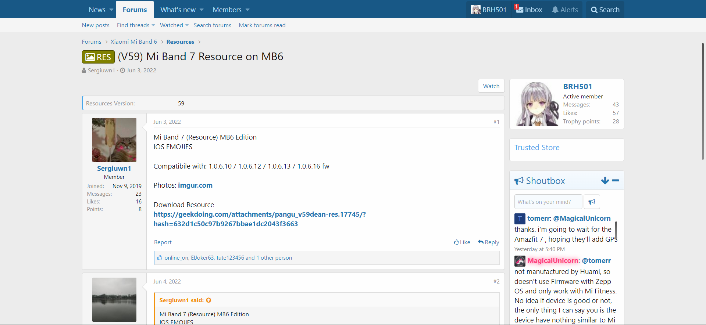Click the Shoutbox down-arrow icon
Screen dimensions: 706x325
pyautogui.click(x=605, y=181)
